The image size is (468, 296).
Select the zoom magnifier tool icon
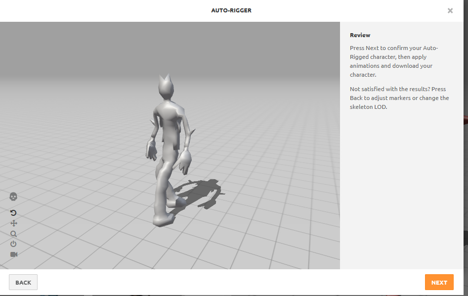tap(13, 234)
